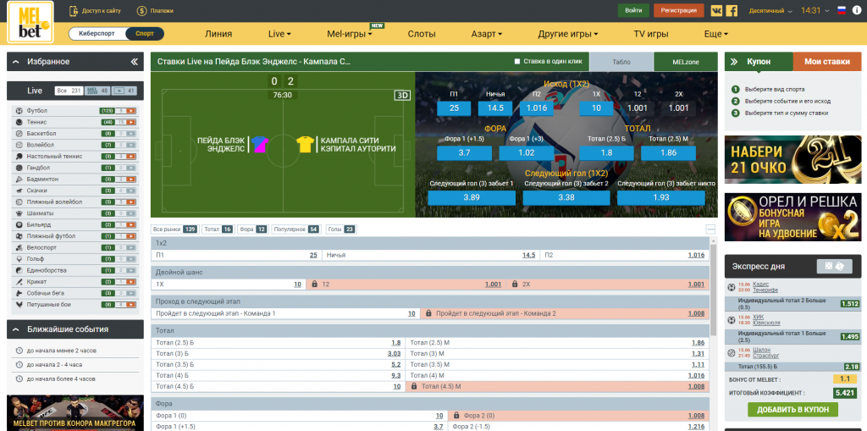This screenshot has width=867, height=431.
Task: Click 'Следующий гол (3) забьет никто' 1.93
Action: (660, 197)
